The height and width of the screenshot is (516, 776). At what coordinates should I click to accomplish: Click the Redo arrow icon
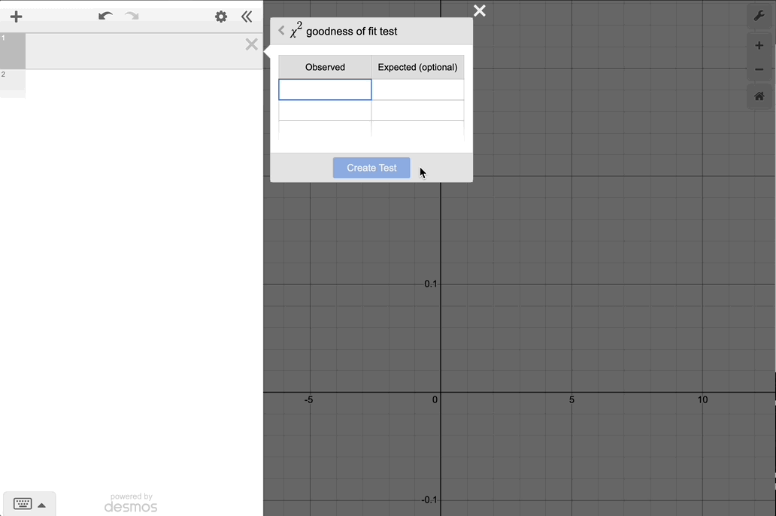click(x=132, y=17)
